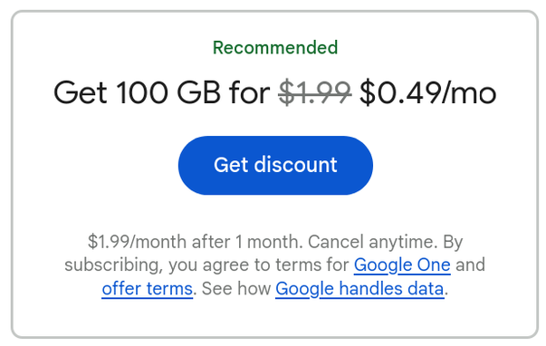
Task: Click the blue Get discount button
Action: (x=275, y=165)
